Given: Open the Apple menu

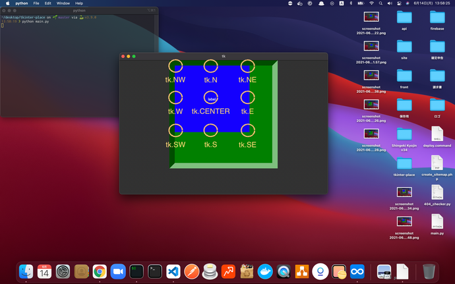Looking at the screenshot, I should pyautogui.click(x=8, y=3).
